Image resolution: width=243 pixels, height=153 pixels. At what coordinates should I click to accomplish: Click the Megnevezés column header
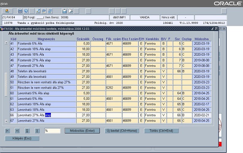click(x=46, y=39)
